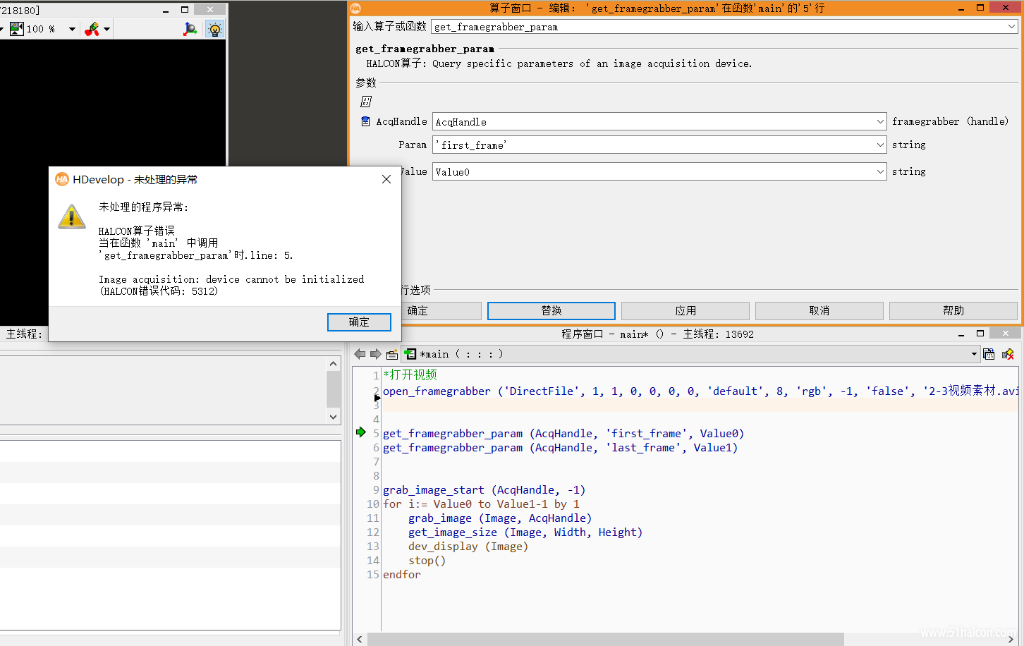
Task: Click the 替换 button in the operator window
Action: (551, 311)
